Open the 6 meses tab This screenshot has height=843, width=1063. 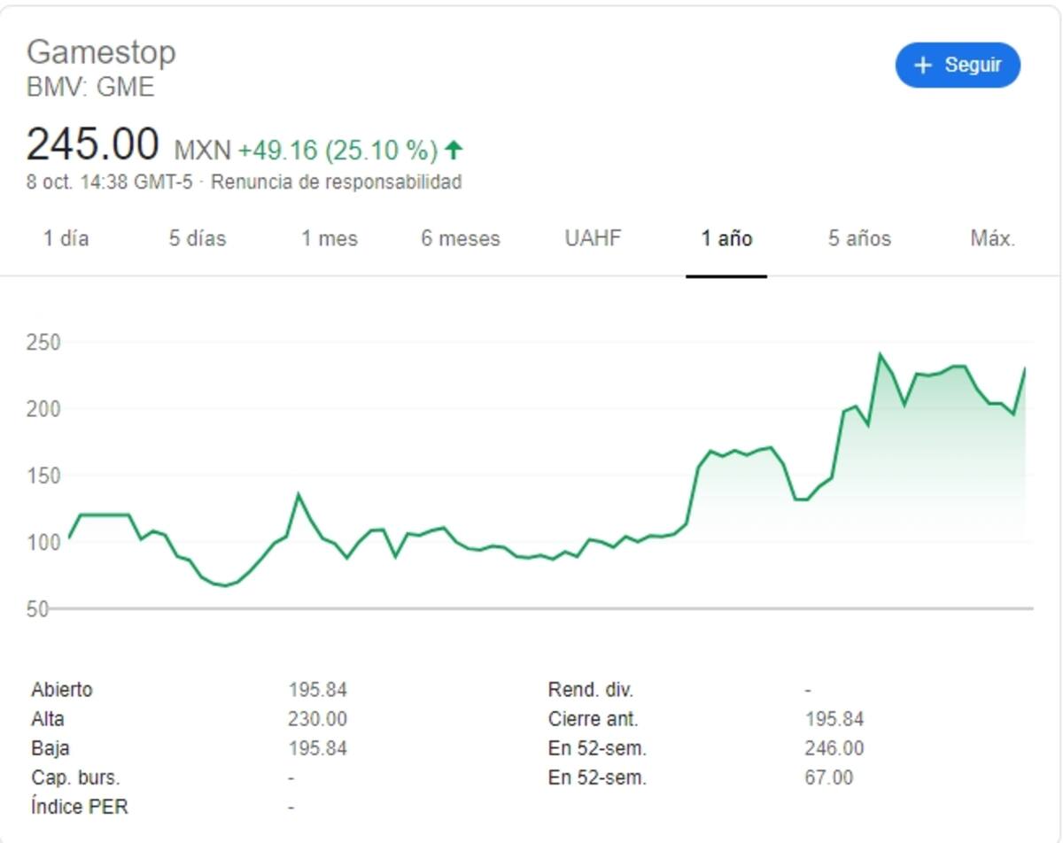pyautogui.click(x=461, y=239)
